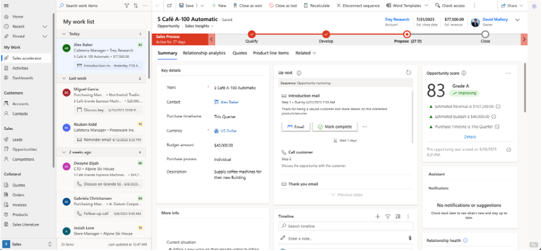Collapse the 2 weeks ago group
The image size is (542, 251).
(63, 152)
